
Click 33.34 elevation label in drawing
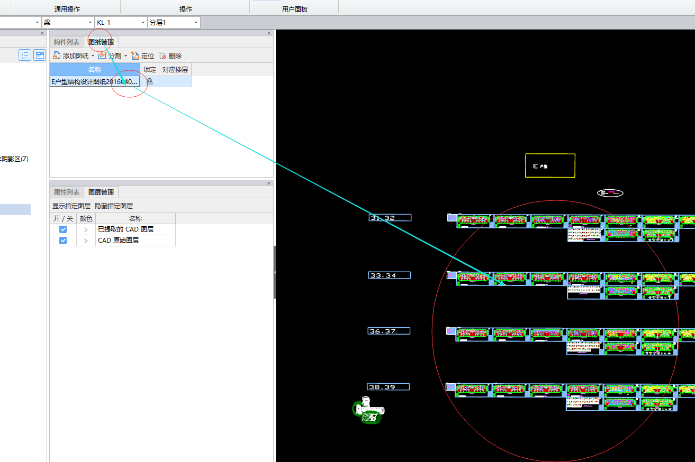pyautogui.click(x=390, y=275)
